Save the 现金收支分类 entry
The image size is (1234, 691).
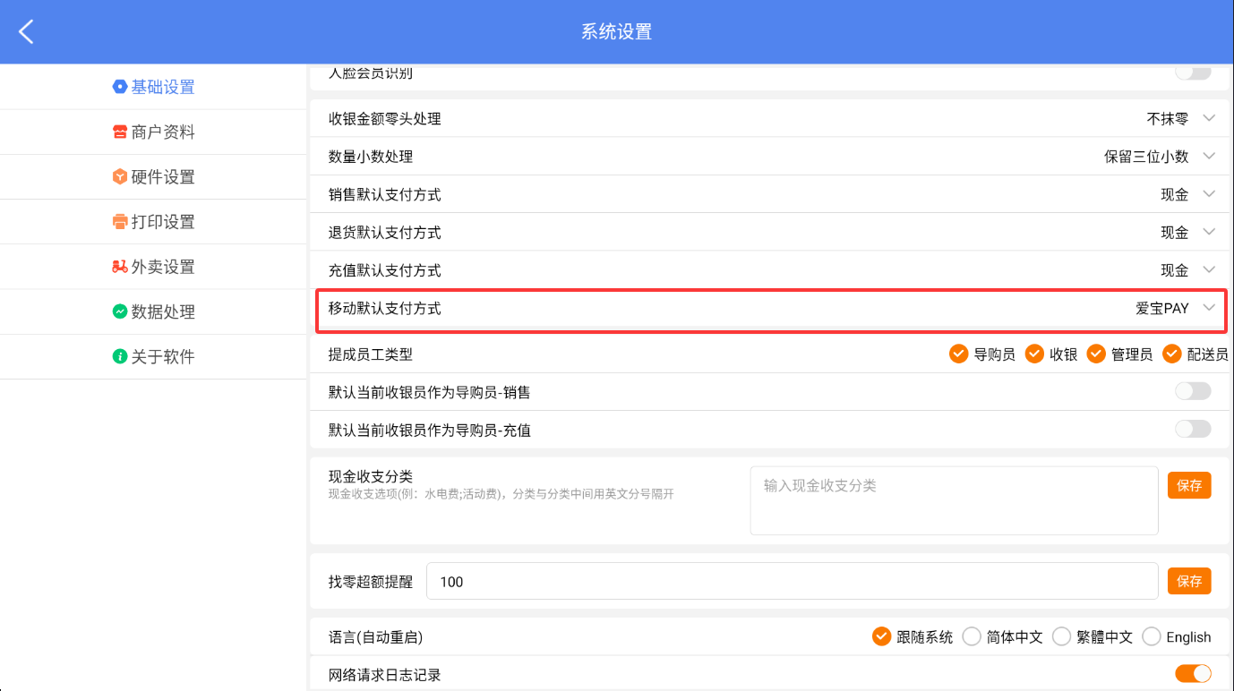click(1188, 485)
